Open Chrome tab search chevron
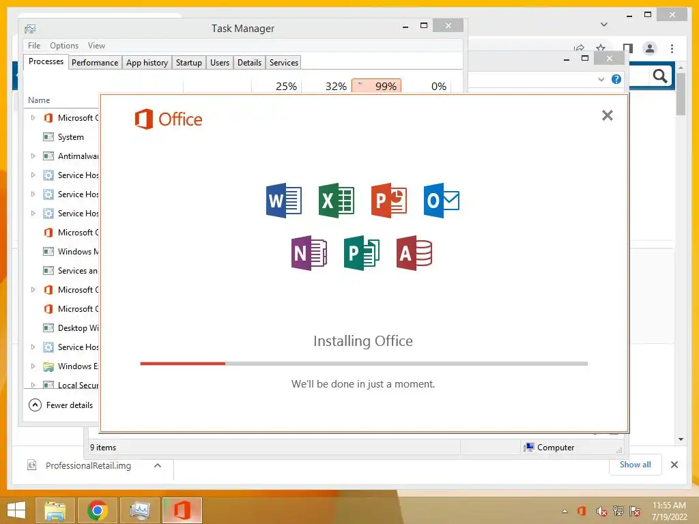This screenshot has height=524, width=699. tap(604, 25)
